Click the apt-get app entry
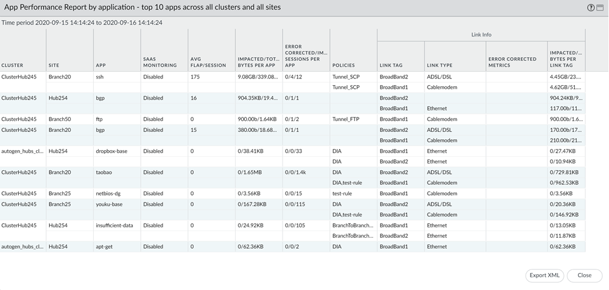Viewport: 609px width, 290px height. coord(105,247)
